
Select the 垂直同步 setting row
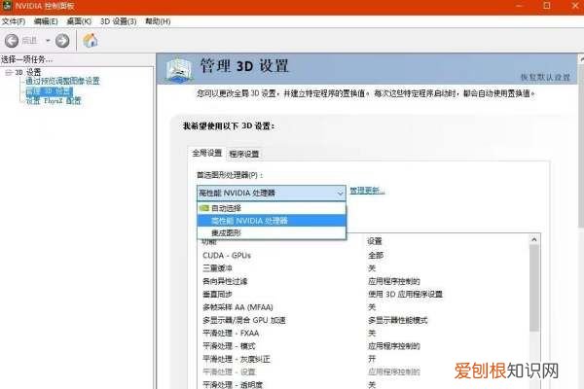click(x=365, y=294)
